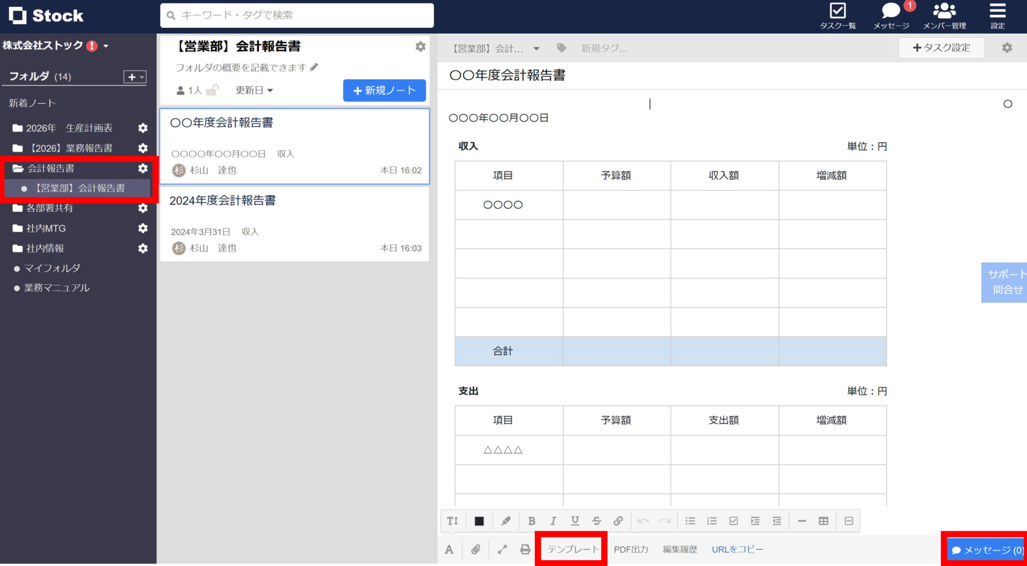The width and height of the screenshot is (1027, 566).
Task: Open 編集履歴 edit history
Action: click(x=680, y=549)
